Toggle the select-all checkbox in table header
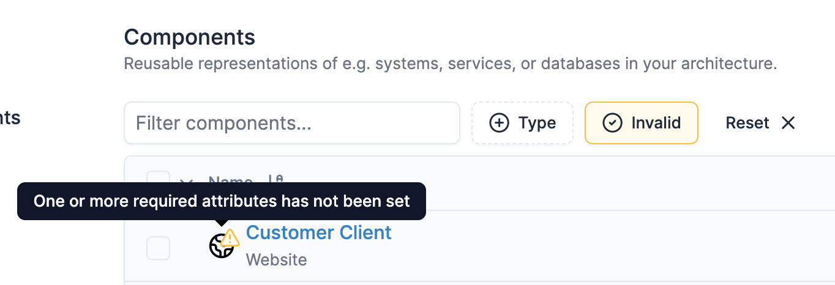 pyautogui.click(x=159, y=177)
